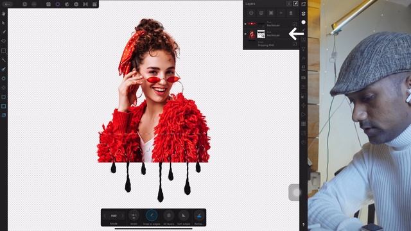The height and width of the screenshot is (231, 411).
Task: Delete layer using trash icon
Action: (x=291, y=13)
